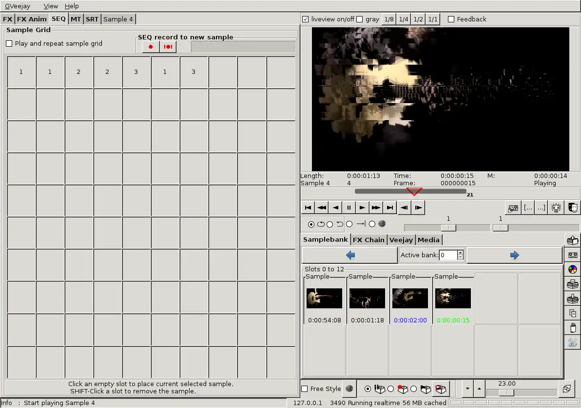The image size is (581, 408).
Task: Enable the gray preview checkbox
Action: (359, 19)
